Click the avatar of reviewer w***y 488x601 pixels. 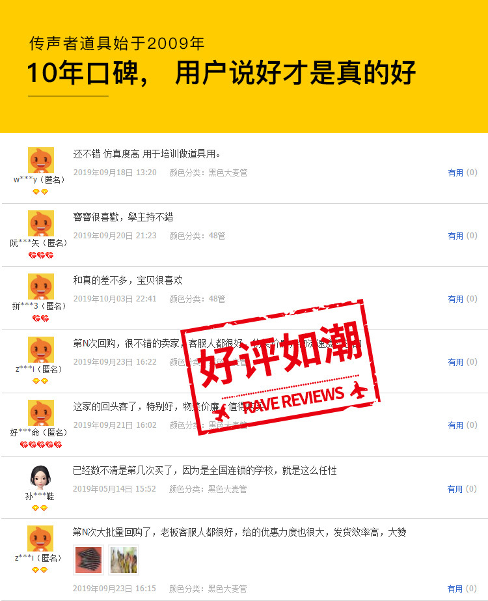(41, 160)
